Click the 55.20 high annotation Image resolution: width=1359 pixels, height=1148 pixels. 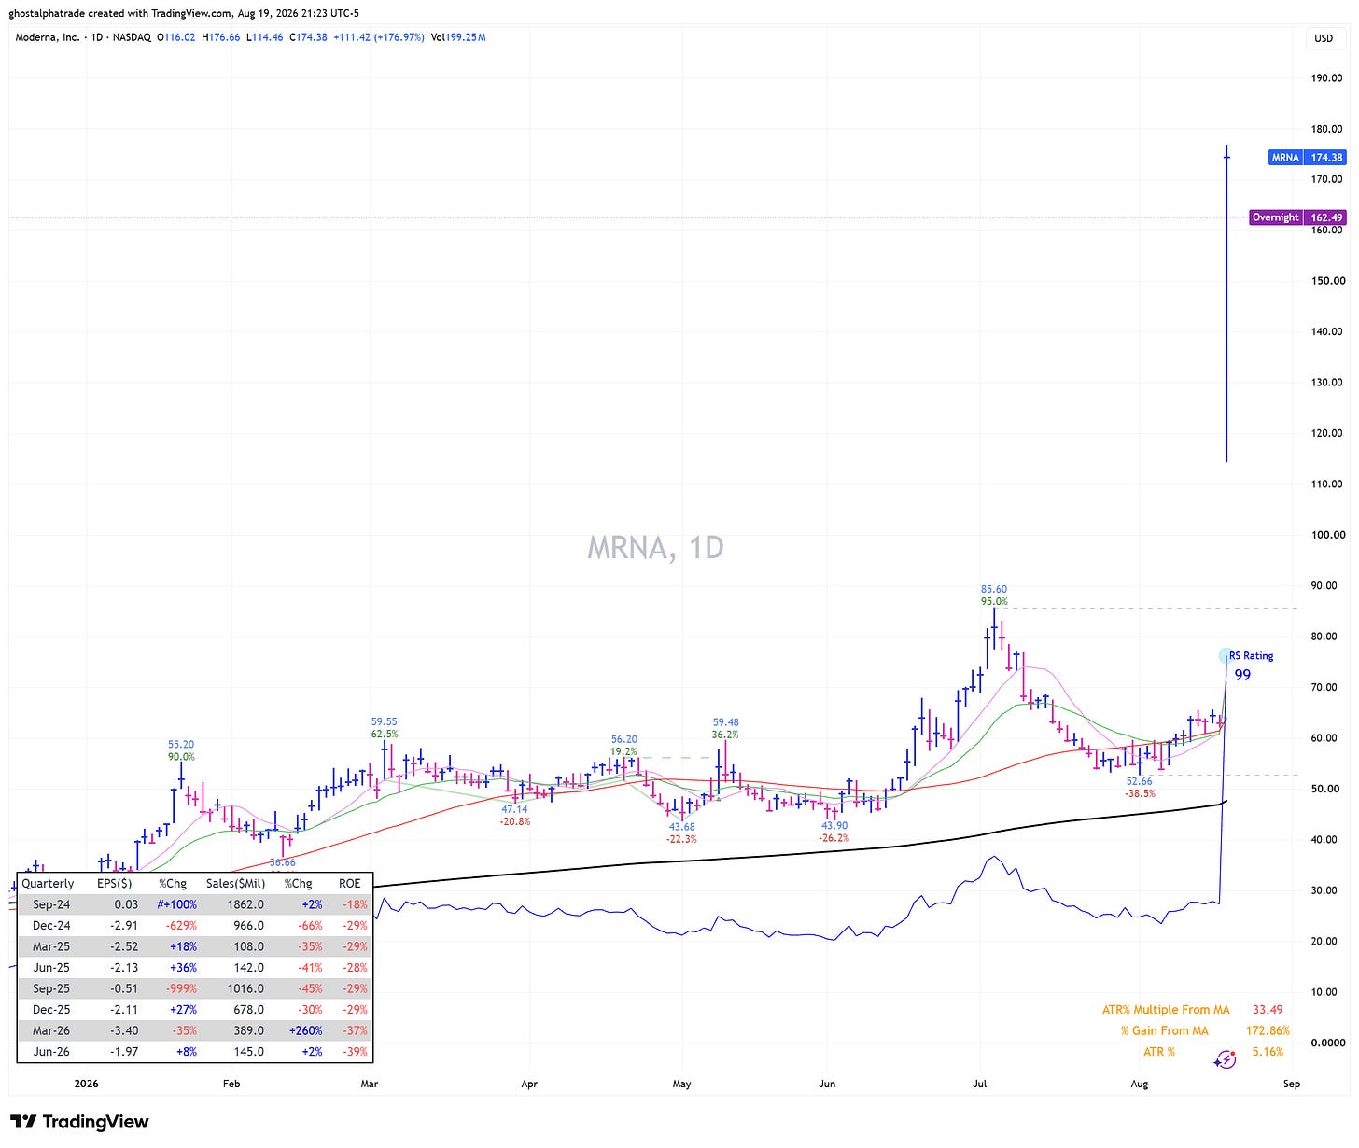pyautogui.click(x=181, y=745)
